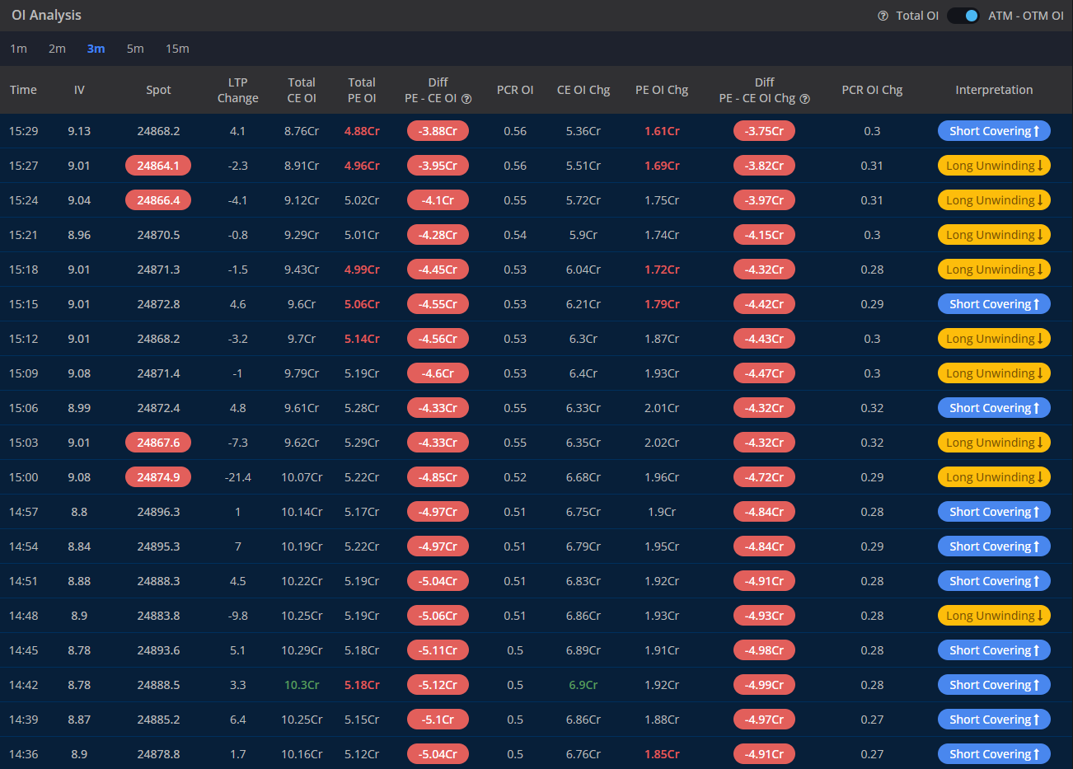The width and height of the screenshot is (1073, 769).
Task: Select the 1m timeframe tab
Action: click(18, 49)
